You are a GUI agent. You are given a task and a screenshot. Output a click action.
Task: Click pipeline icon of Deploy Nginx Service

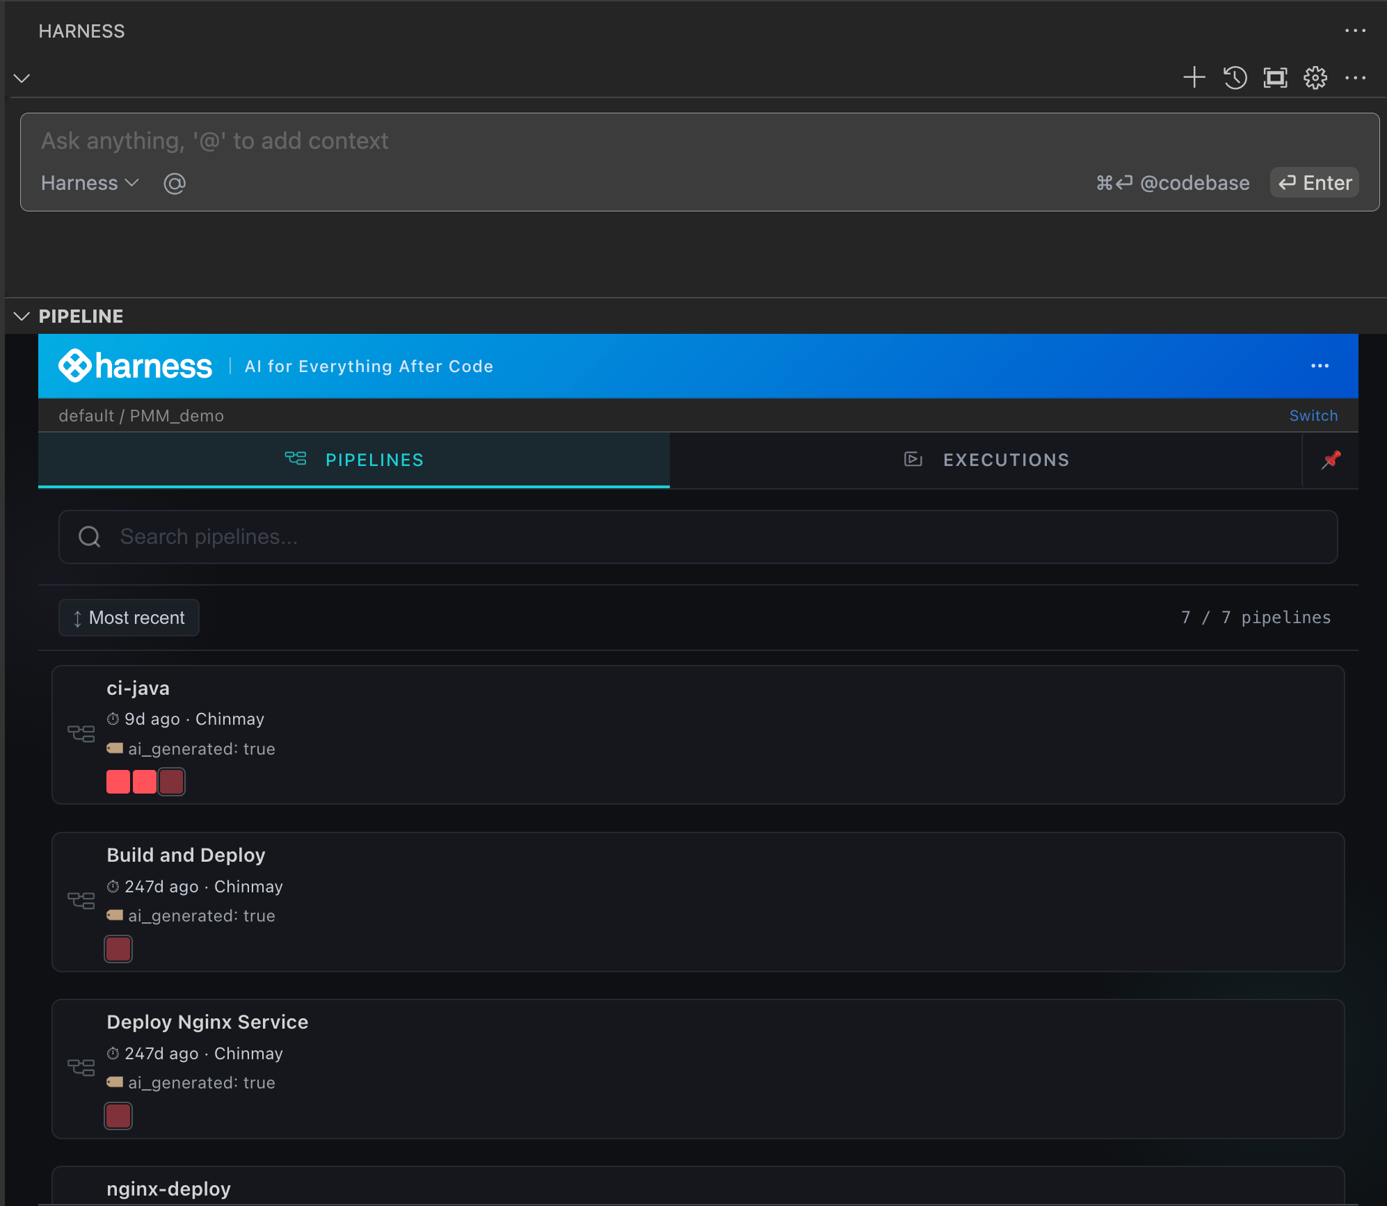81,1068
